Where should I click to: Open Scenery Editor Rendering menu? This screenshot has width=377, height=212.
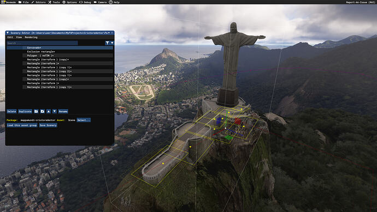click(x=31, y=37)
